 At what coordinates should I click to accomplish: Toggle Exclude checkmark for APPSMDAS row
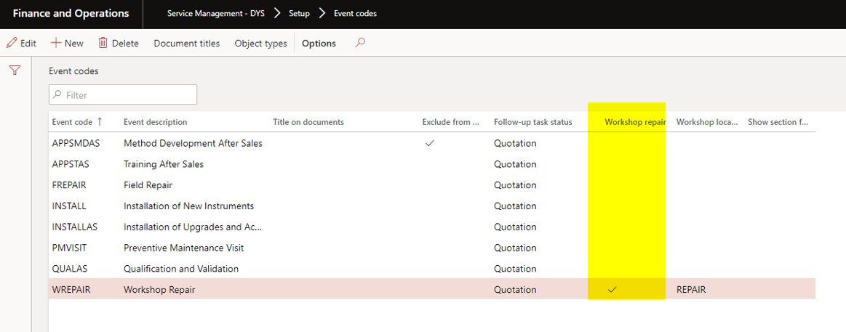point(429,143)
